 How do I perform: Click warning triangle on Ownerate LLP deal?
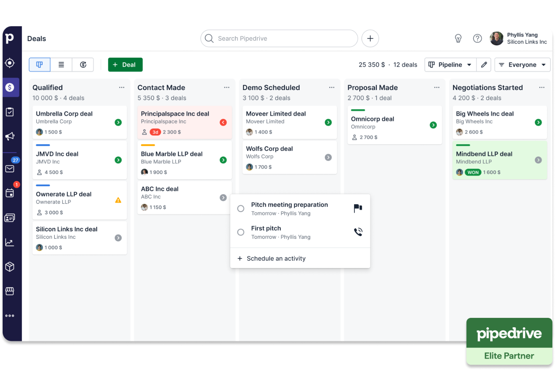(x=118, y=200)
